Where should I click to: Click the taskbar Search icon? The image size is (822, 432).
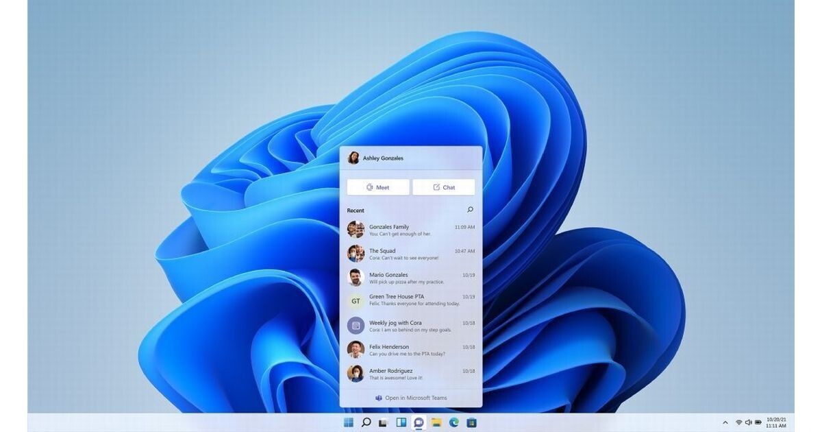tap(366, 422)
